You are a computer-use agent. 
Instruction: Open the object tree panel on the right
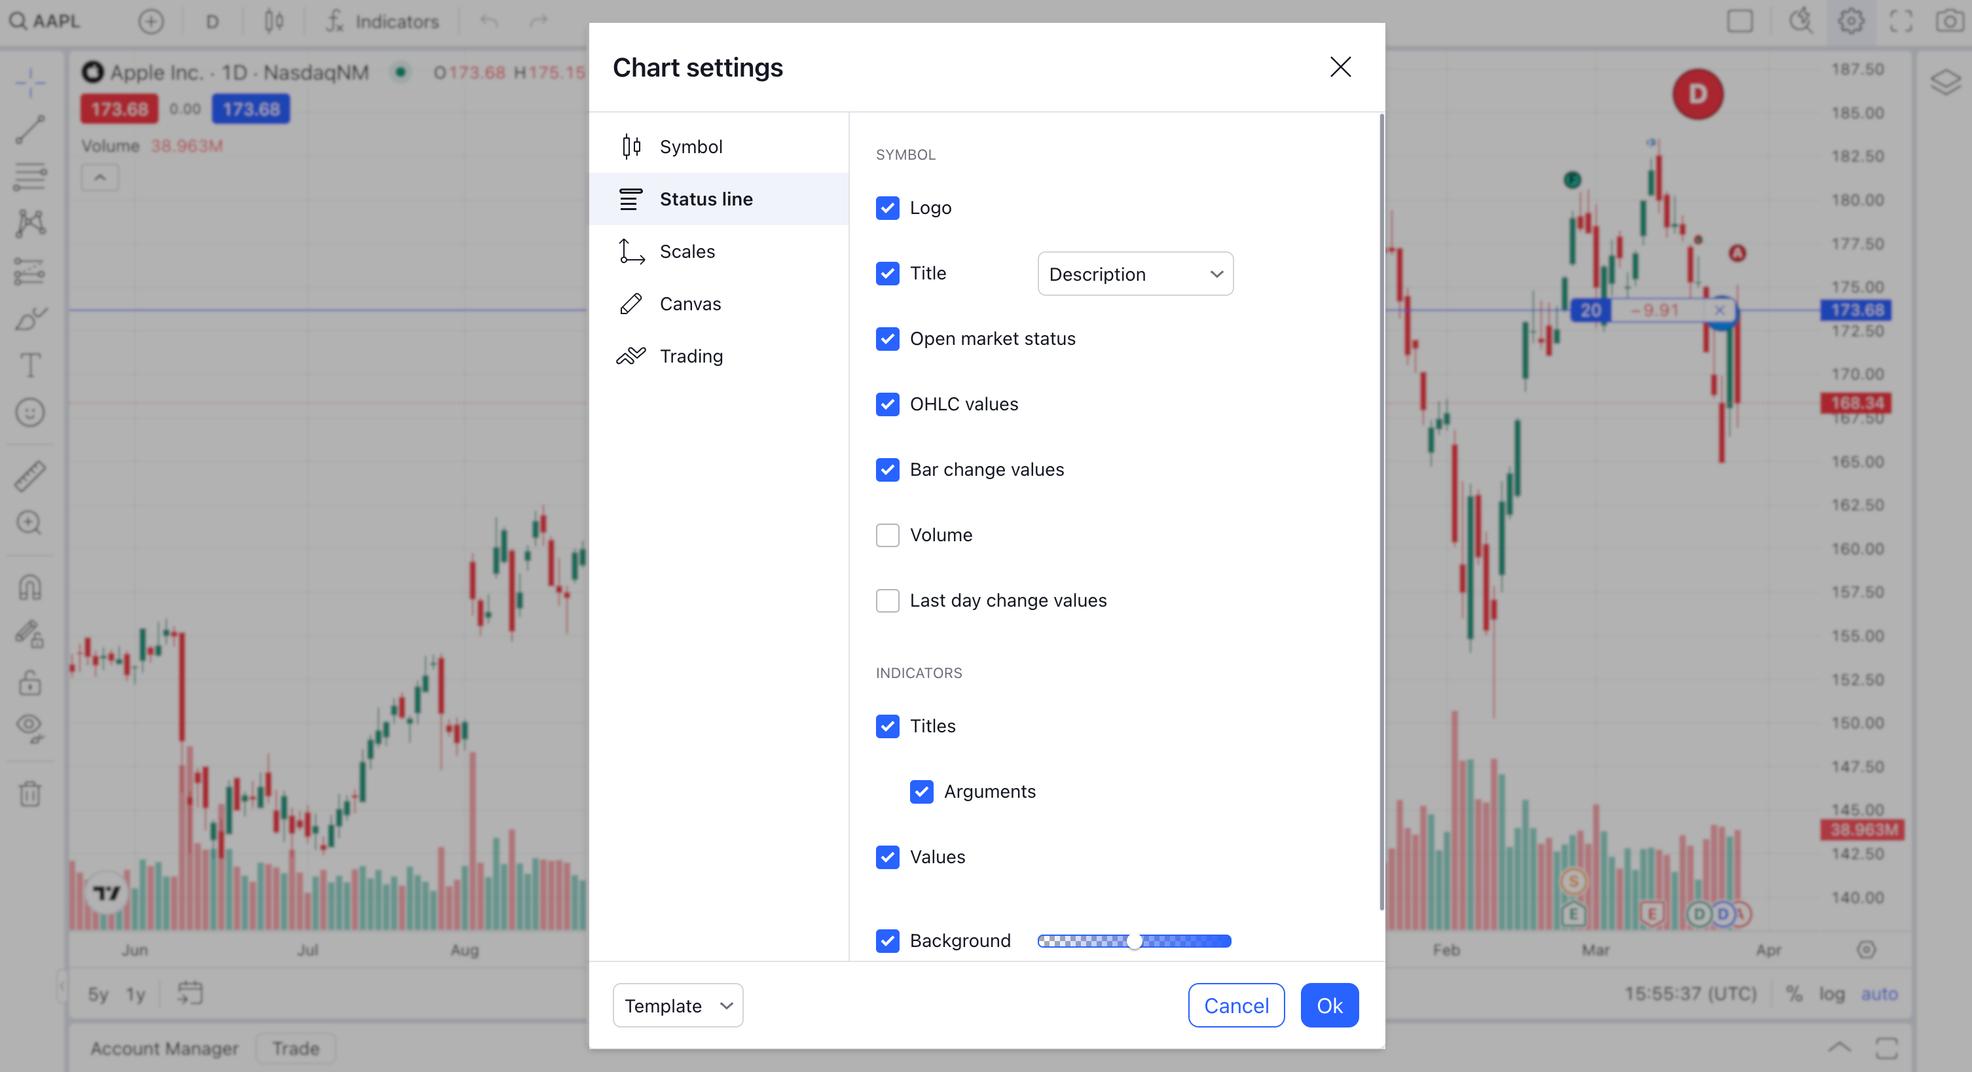pos(1945,83)
